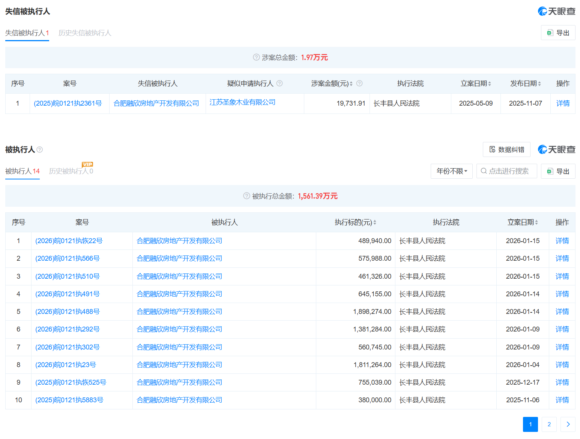The image size is (580, 439).
Task: Click help icon next to 被执行人 heading
Action: coord(40,150)
